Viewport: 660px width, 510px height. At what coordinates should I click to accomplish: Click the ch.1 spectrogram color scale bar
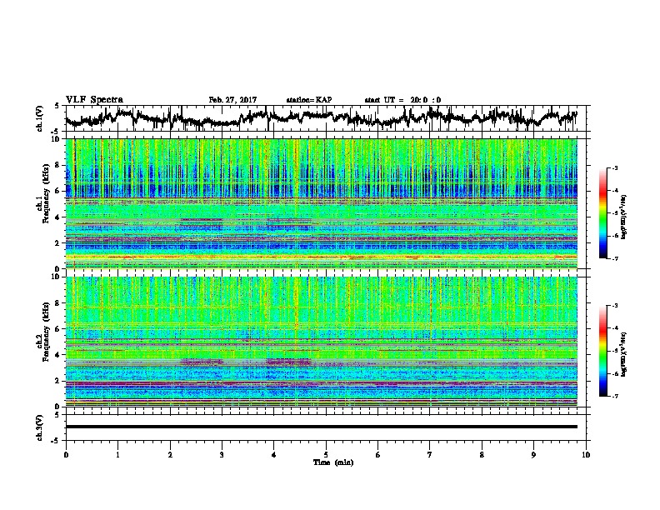pos(602,213)
